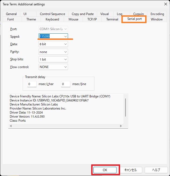This screenshot has height=176, width=170.
Task: Select the Terminal tab
Action: click(112, 19)
